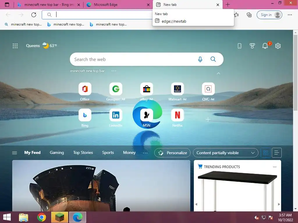Image resolution: width=298 pixels, height=223 pixels.
Task: Add a site with plus tile
Action: point(208,119)
